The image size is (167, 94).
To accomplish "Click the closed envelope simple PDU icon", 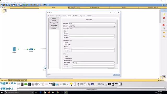I will (x=164, y=32).
